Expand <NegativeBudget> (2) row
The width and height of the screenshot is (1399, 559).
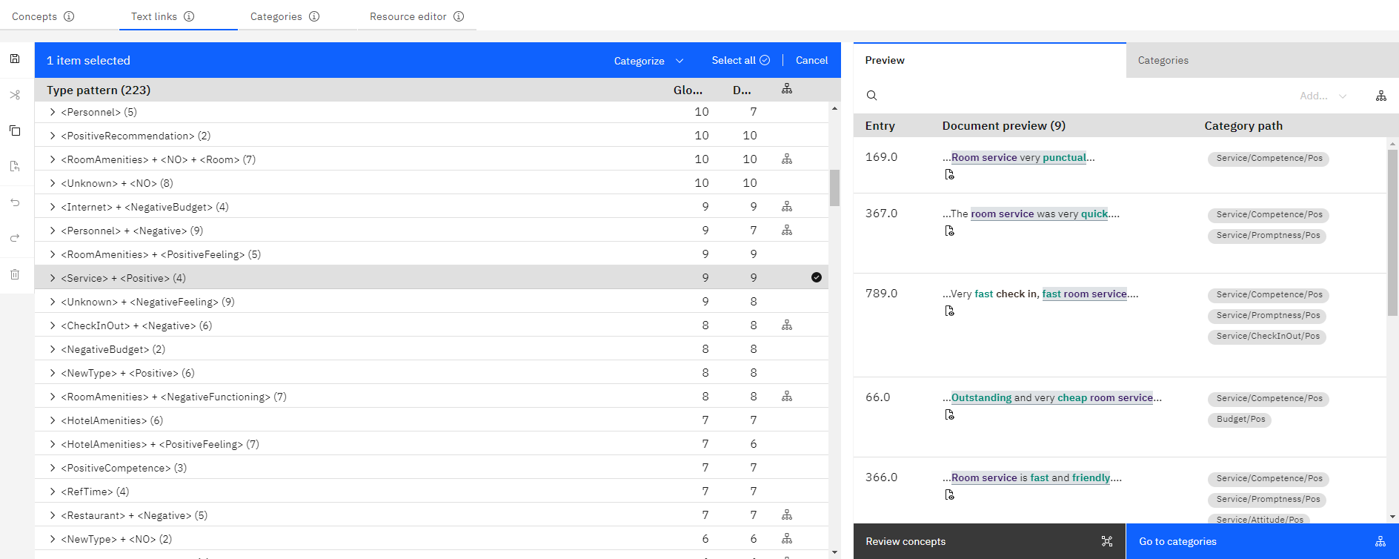53,349
